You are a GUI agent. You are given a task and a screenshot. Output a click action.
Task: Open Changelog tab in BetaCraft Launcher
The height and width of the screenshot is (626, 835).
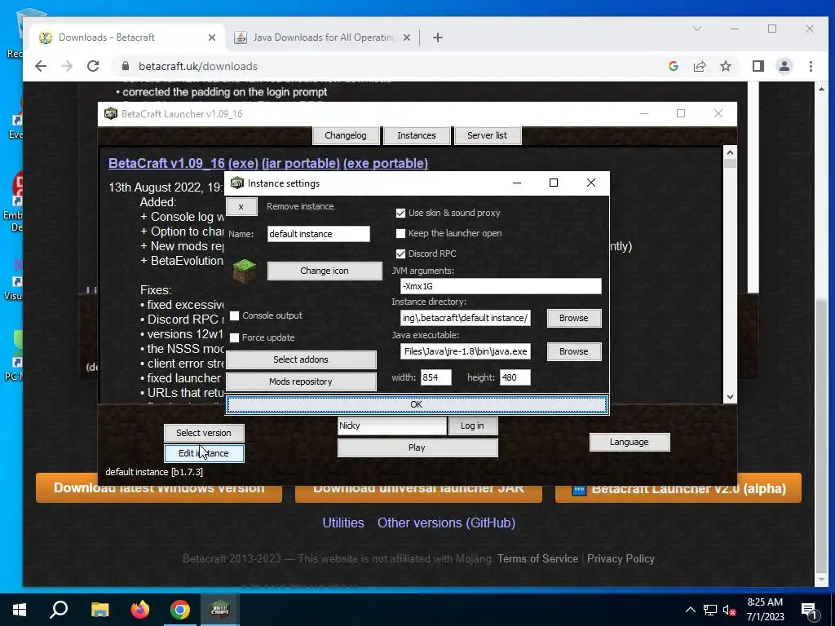(x=346, y=135)
